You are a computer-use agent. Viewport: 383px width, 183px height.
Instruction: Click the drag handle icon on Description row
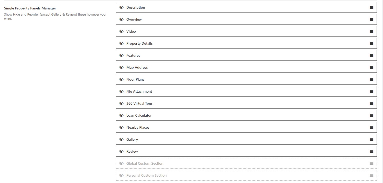point(371,7)
